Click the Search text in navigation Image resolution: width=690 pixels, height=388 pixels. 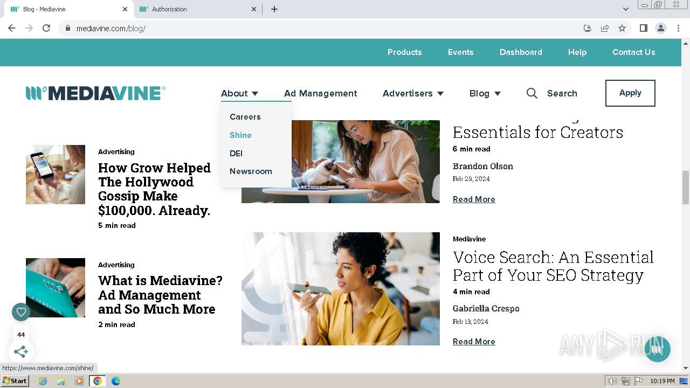click(562, 93)
